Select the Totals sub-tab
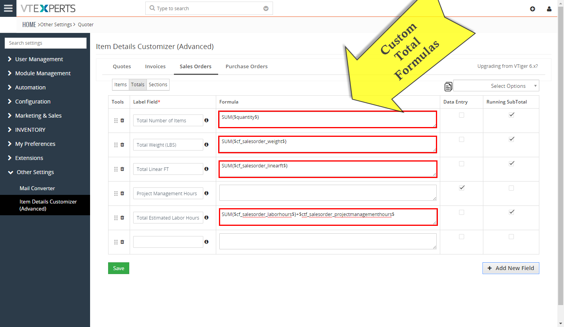 [x=138, y=85]
